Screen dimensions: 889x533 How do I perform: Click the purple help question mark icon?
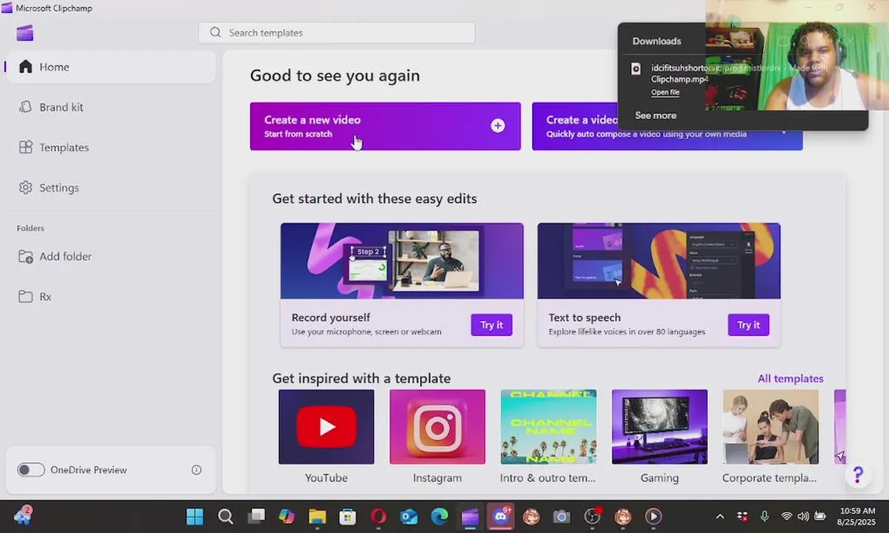click(x=858, y=475)
